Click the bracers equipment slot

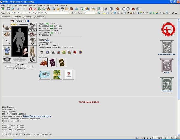7,34
